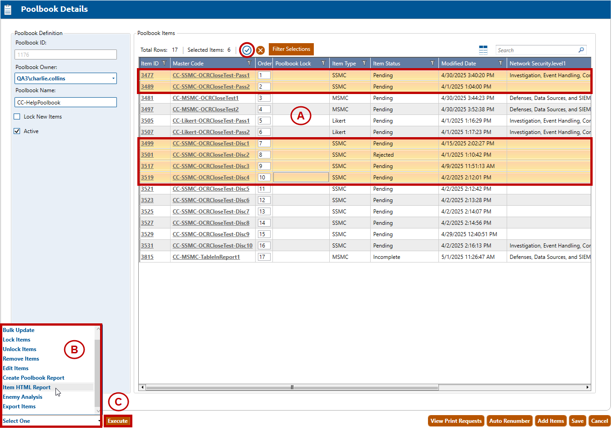Choose Item HTML Report from action list
Image resolution: width=614 pixels, height=431 pixels.
coord(27,387)
